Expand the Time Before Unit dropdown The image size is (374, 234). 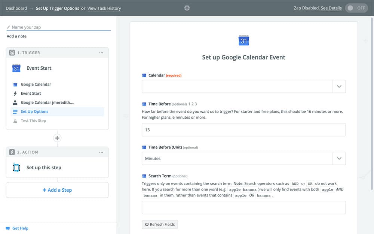339,158
